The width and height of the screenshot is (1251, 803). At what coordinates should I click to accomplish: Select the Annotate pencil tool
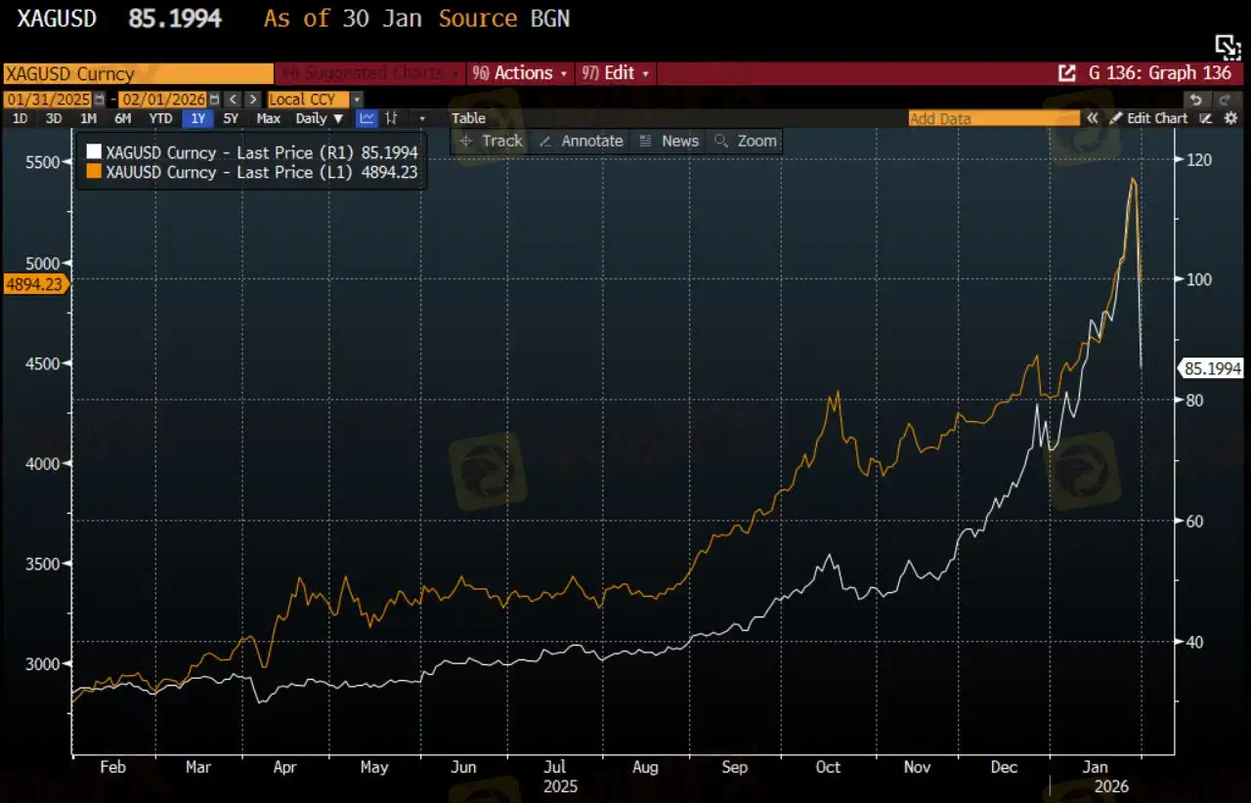point(581,141)
